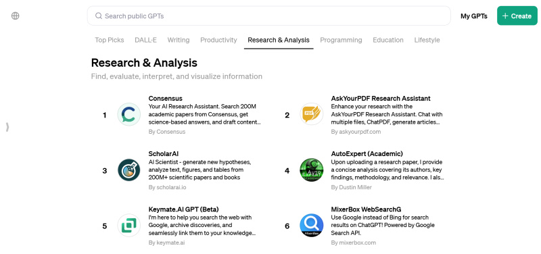
Task: Go to the Programming tab
Action: (x=341, y=40)
